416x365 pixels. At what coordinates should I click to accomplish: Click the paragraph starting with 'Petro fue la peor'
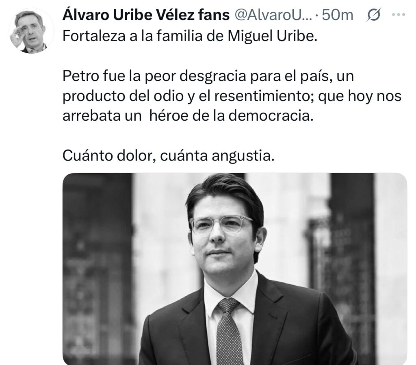pos(232,96)
